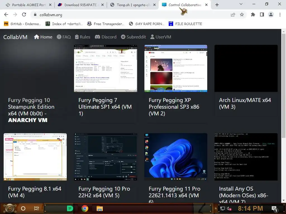286x214 pixels.
Task: Click the clipboard icon beside Rules
Action: 77,37
